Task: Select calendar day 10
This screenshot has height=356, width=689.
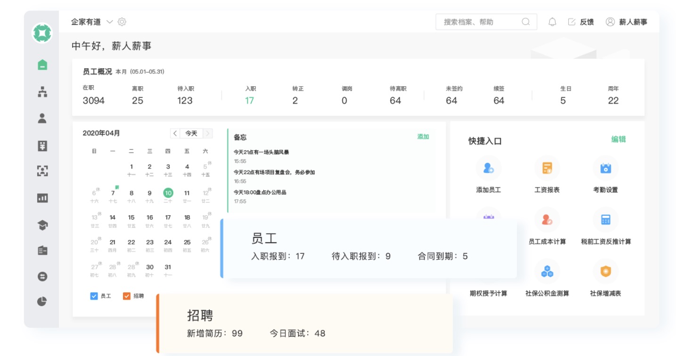Action: [x=168, y=193]
